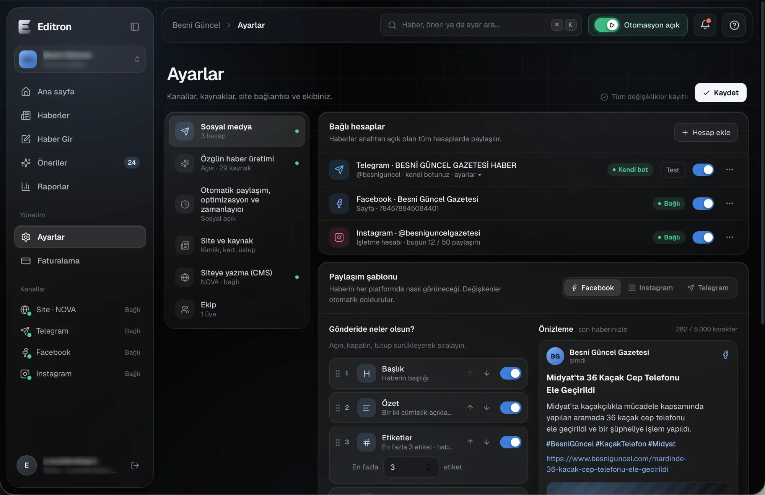Focus the search field 'Haber, öneri ya da ayar ara'

click(x=481, y=25)
